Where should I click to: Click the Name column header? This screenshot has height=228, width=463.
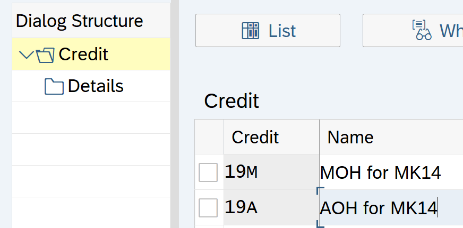350,138
